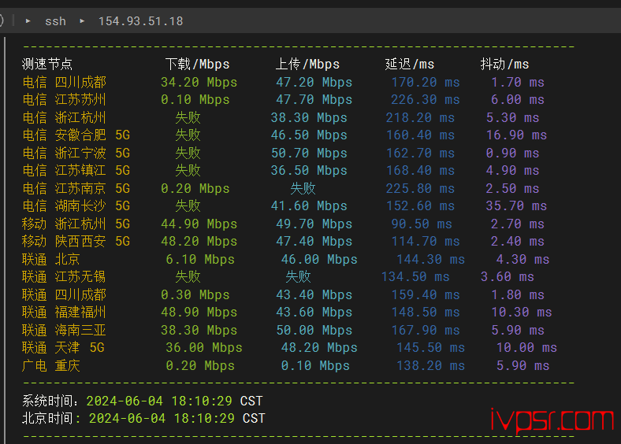The height and width of the screenshot is (444, 621).
Task: Click the arrow before ssh breadcrumb
Action: pyautogui.click(x=28, y=20)
